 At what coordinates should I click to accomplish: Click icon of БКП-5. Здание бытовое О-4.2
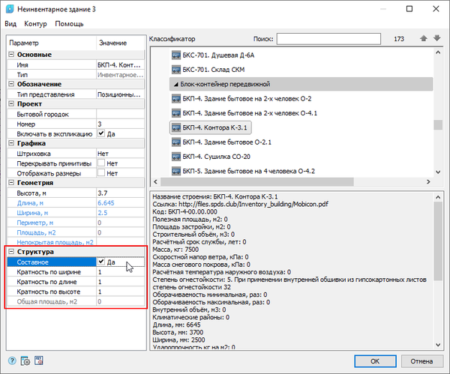point(176,171)
